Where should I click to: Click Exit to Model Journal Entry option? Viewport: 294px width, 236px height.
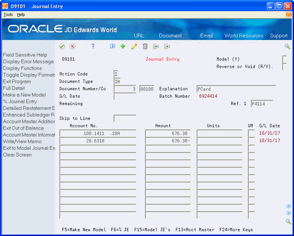click(29, 148)
